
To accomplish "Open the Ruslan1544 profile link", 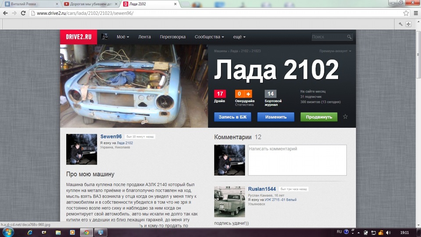I will point(262,189).
